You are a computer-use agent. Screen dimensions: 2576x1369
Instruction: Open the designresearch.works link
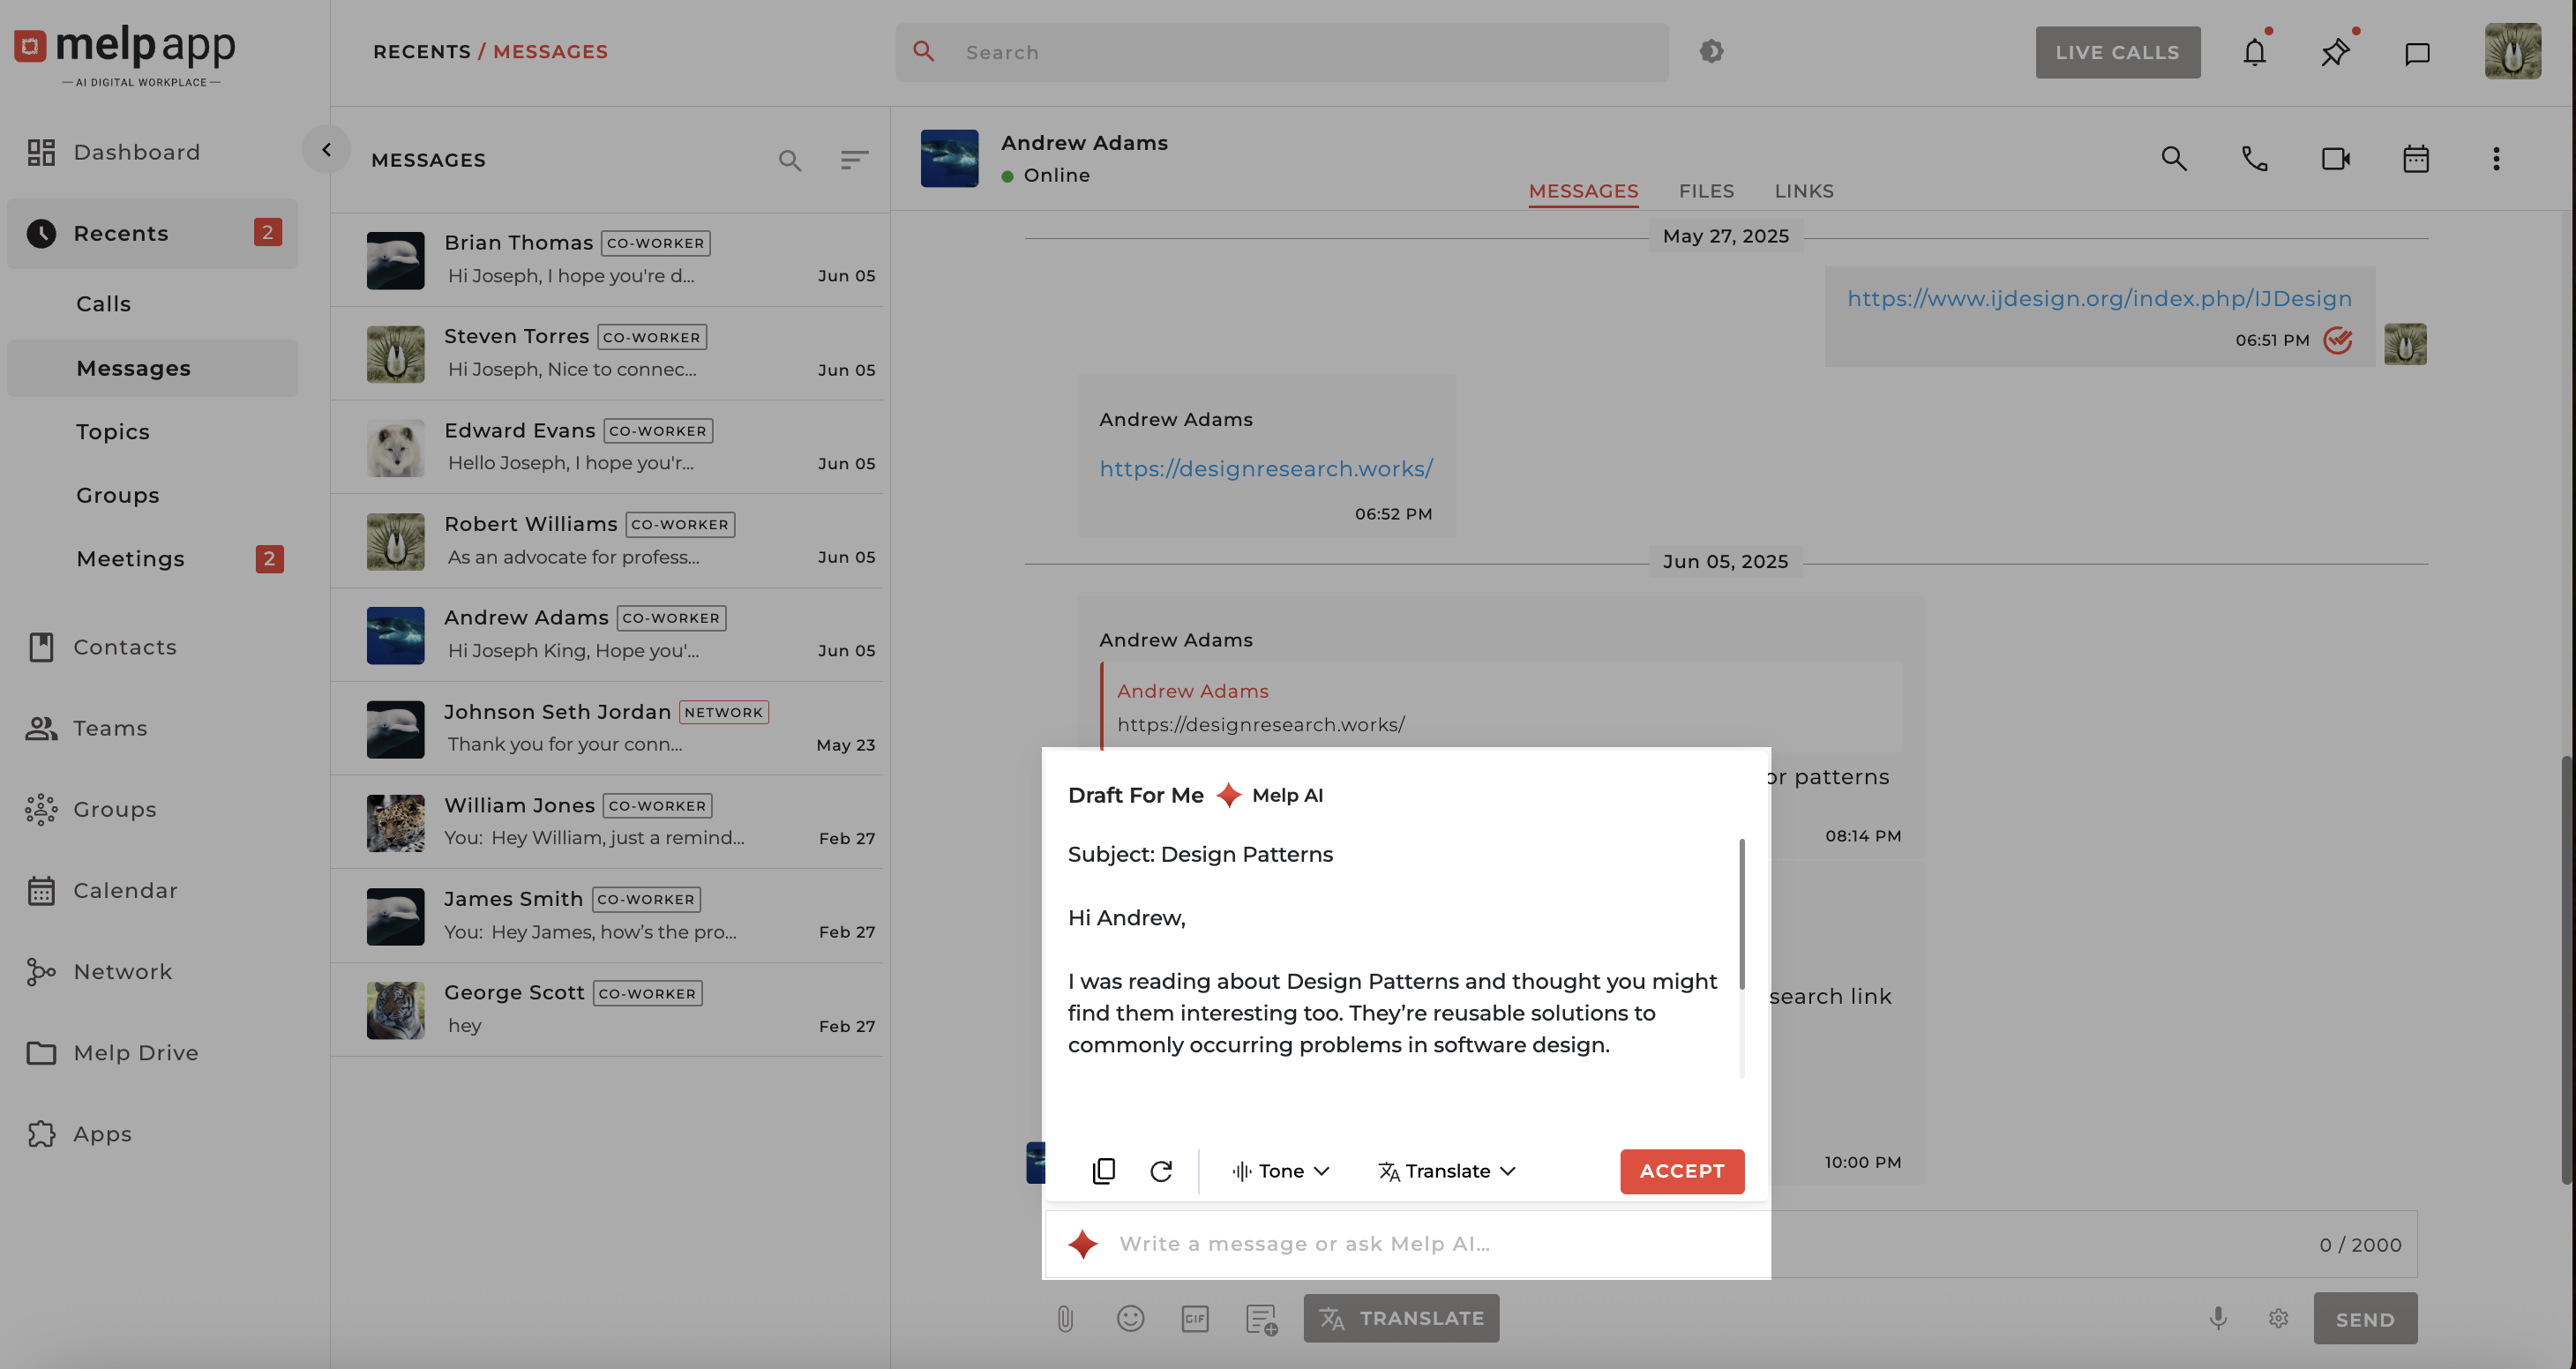click(1266, 469)
